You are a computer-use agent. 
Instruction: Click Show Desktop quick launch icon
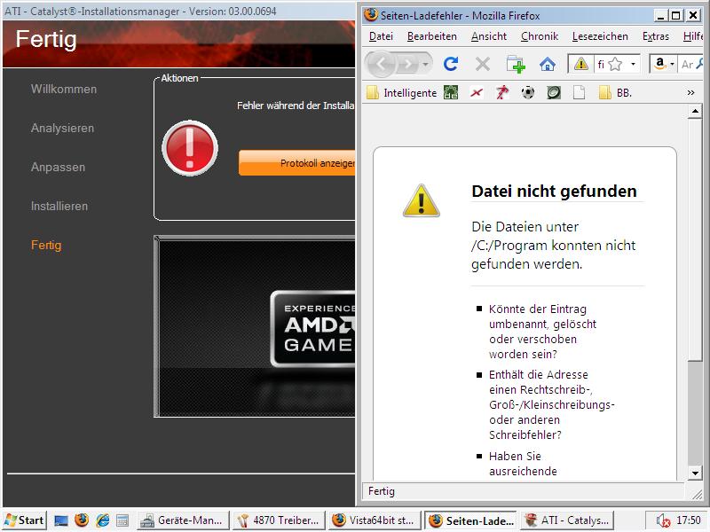pyautogui.click(x=61, y=520)
